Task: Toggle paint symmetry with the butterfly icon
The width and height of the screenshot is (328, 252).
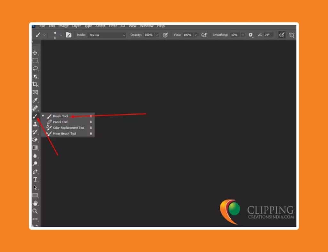Action: pyautogui.click(x=292, y=35)
